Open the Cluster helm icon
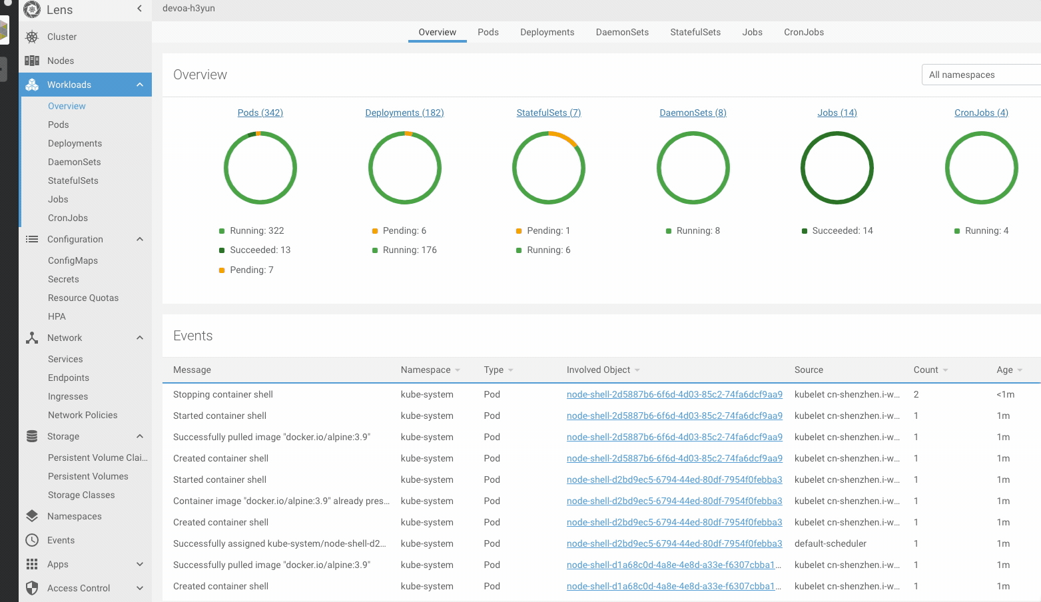The height and width of the screenshot is (602, 1041). (x=32, y=37)
